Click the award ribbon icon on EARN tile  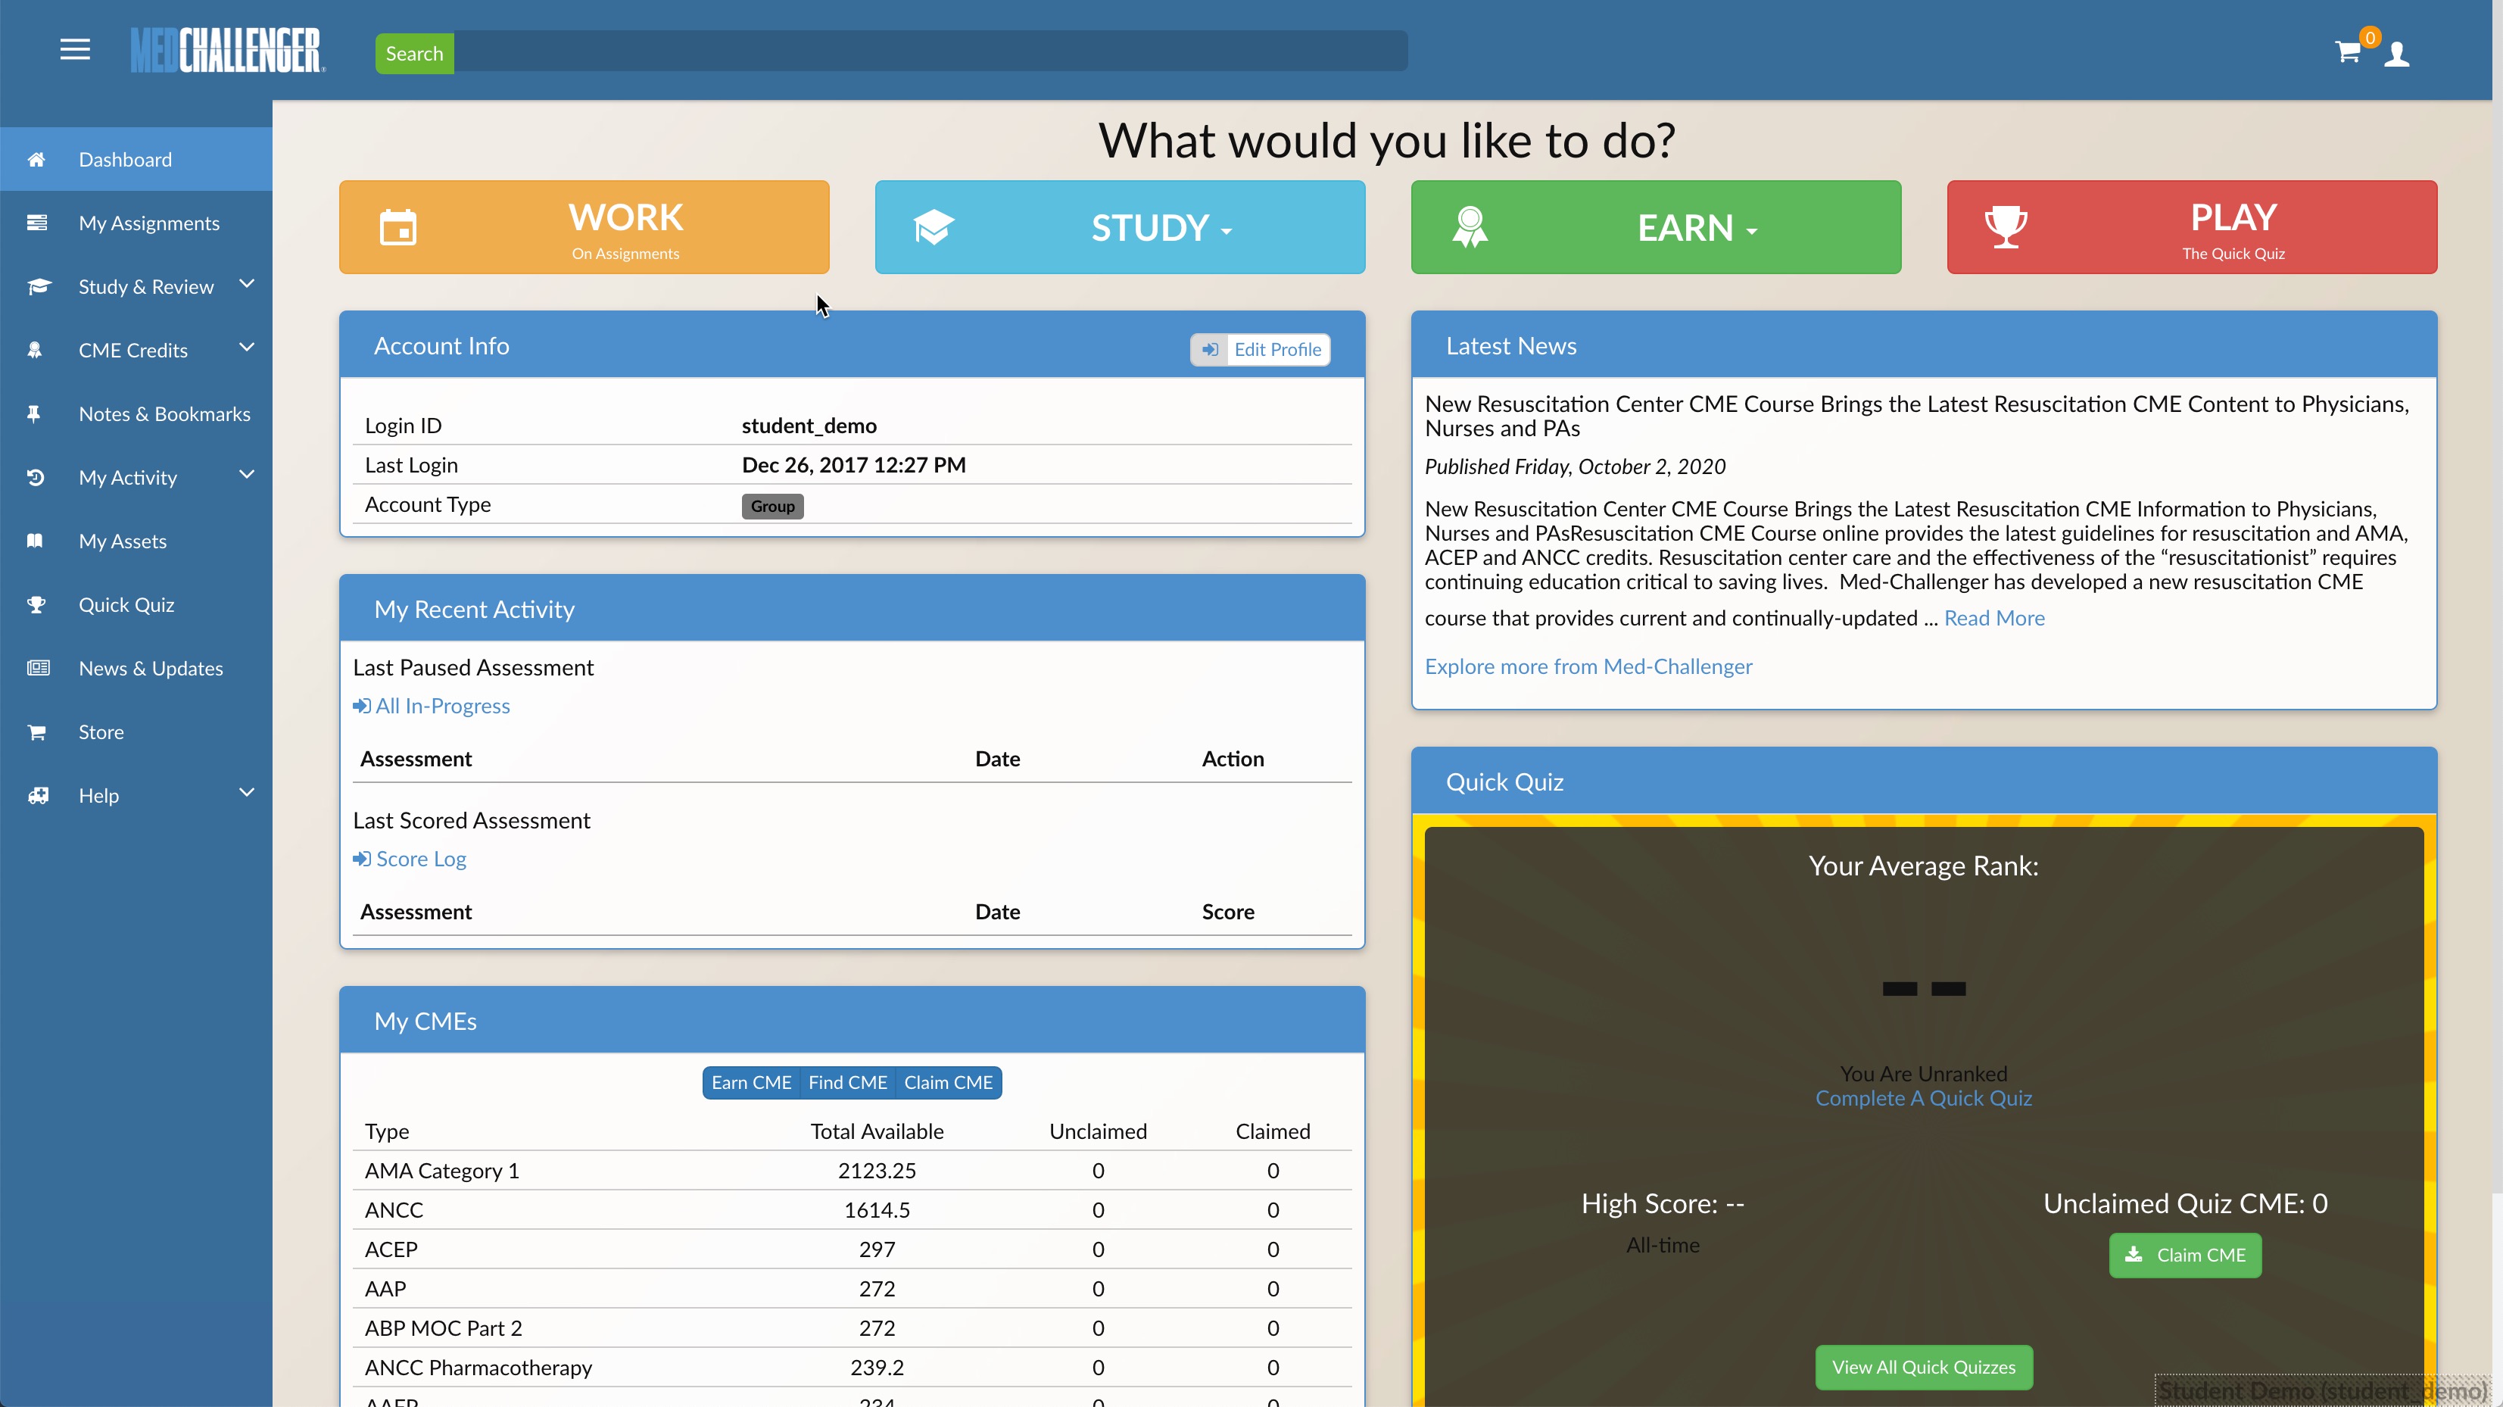click(1470, 227)
